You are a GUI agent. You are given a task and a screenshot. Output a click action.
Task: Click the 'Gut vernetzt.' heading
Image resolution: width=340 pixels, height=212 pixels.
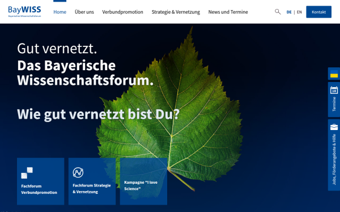57,48
